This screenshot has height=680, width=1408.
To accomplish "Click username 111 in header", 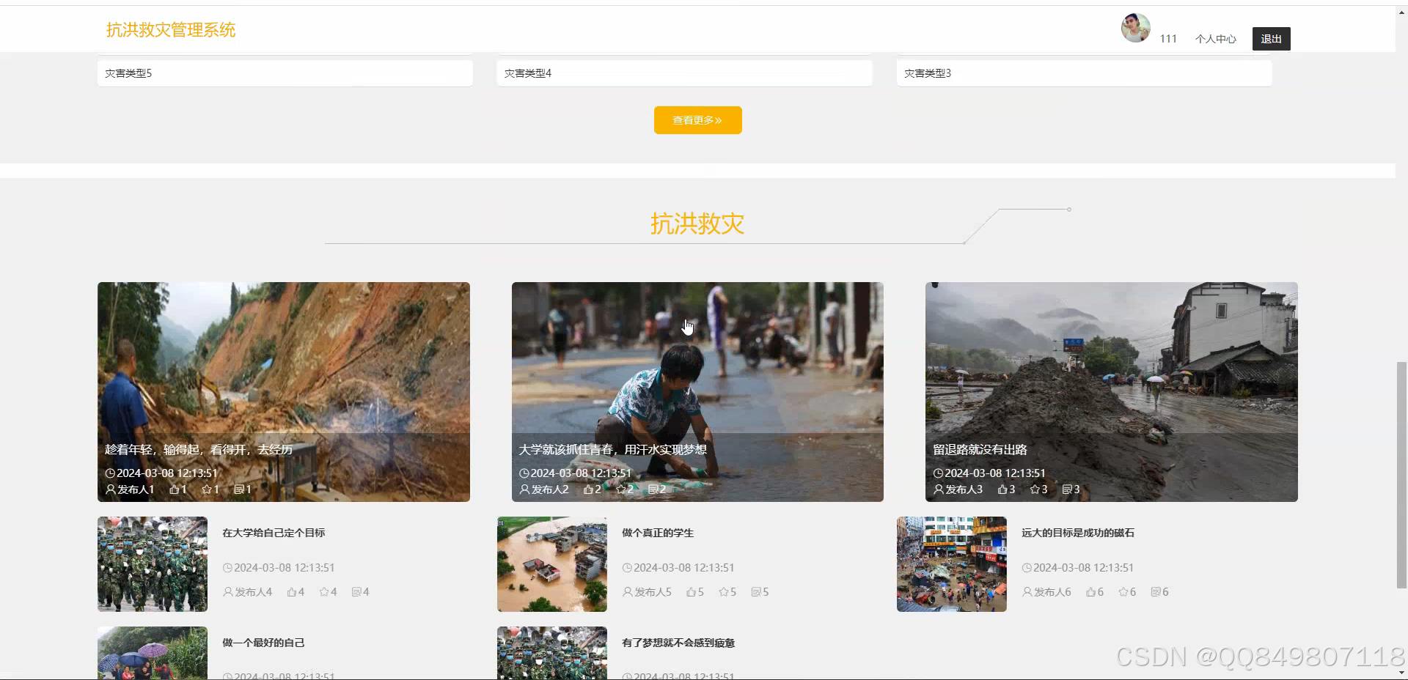I will pyautogui.click(x=1168, y=39).
